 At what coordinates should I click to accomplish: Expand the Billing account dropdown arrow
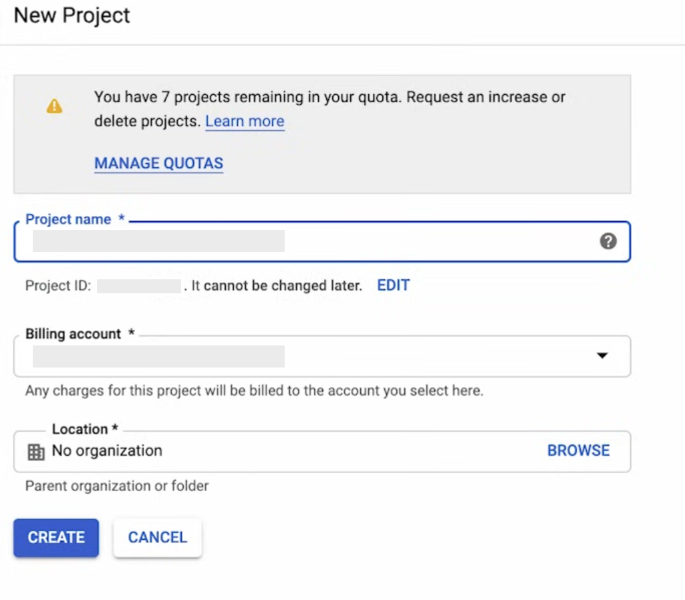tap(602, 356)
